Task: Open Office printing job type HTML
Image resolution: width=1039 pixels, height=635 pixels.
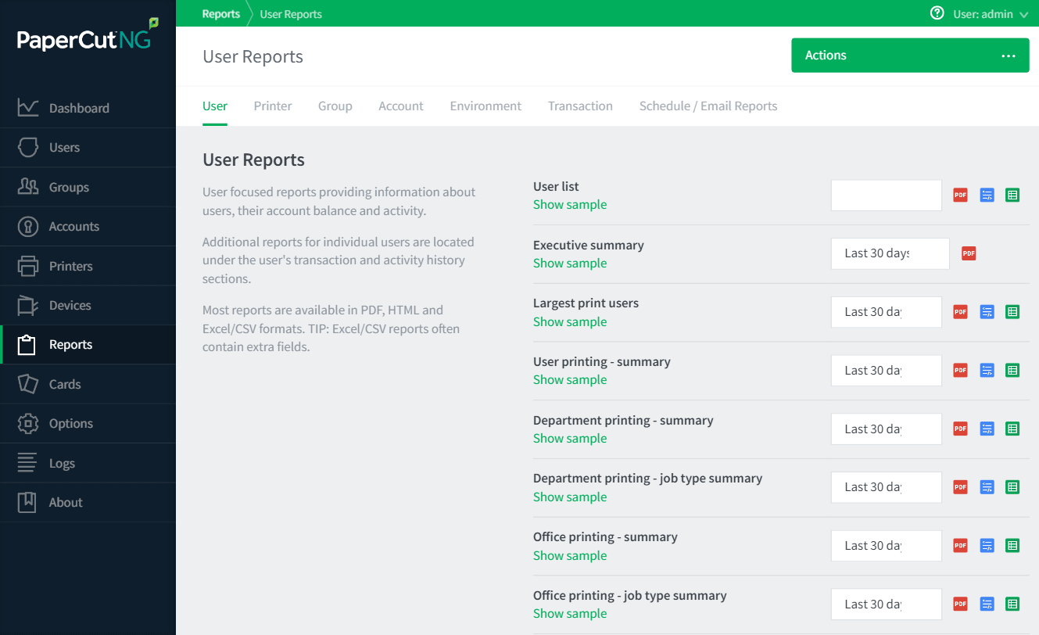Action: (987, 604)
